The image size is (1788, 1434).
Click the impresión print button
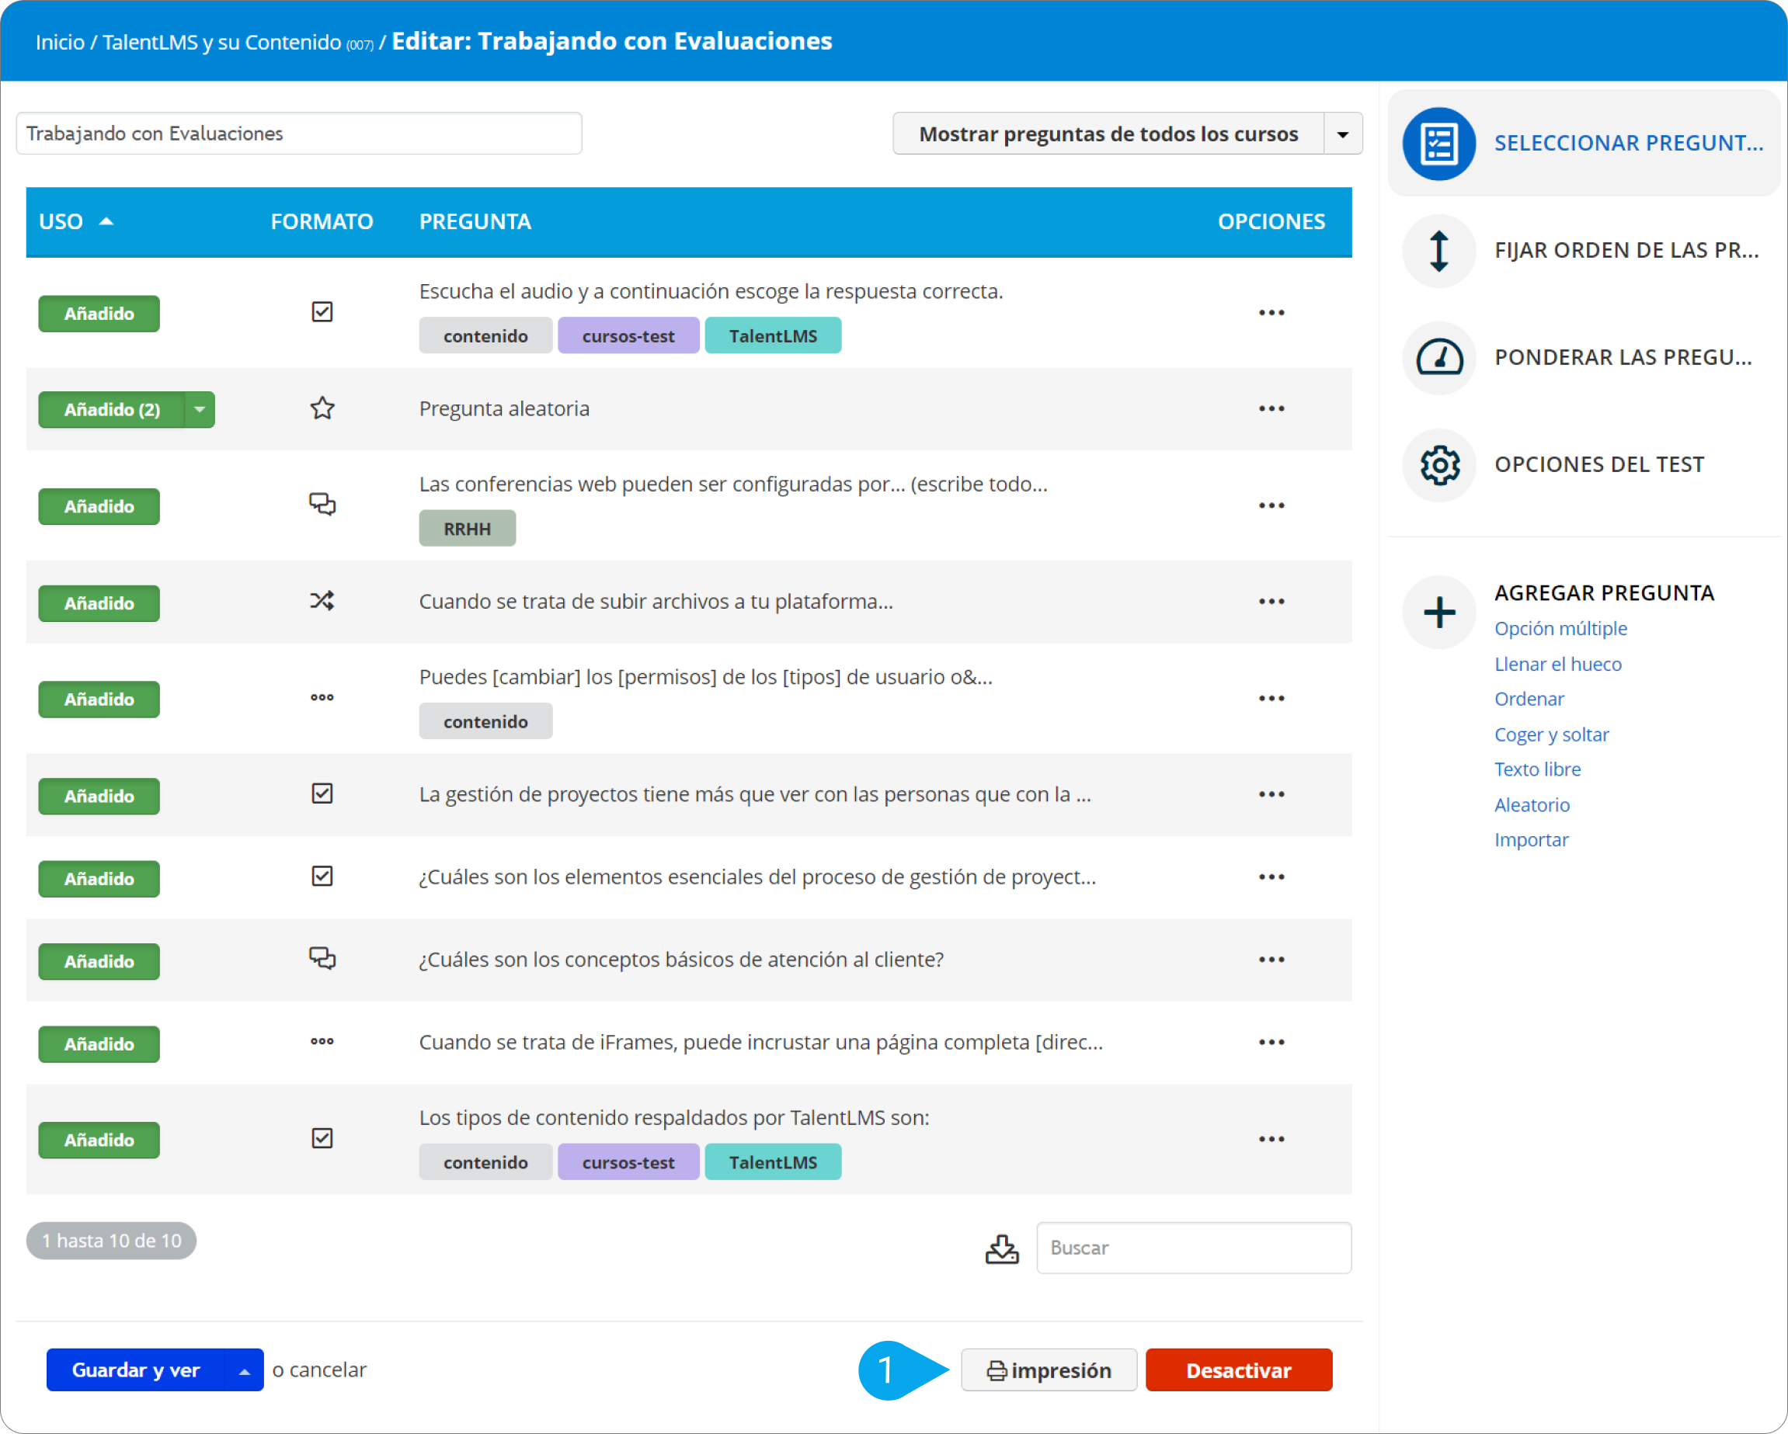click(x=1049, y=1371)
